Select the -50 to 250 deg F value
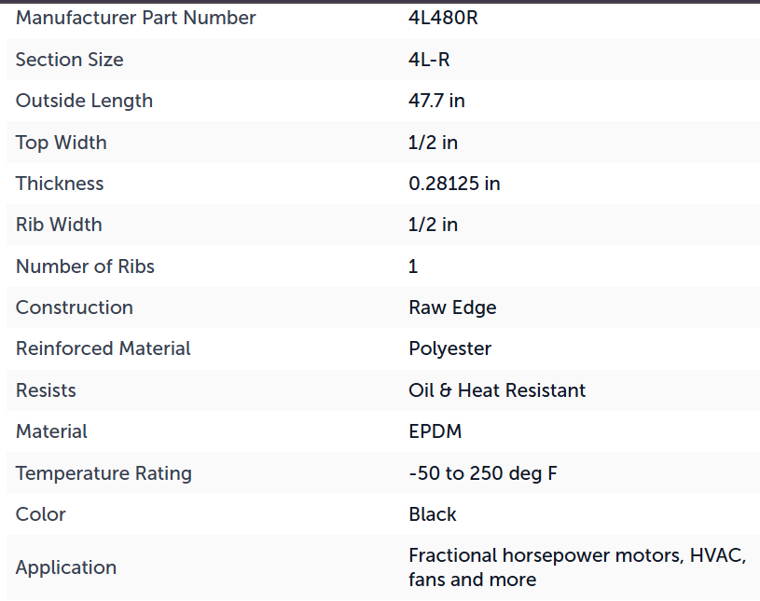 [483, 473]
